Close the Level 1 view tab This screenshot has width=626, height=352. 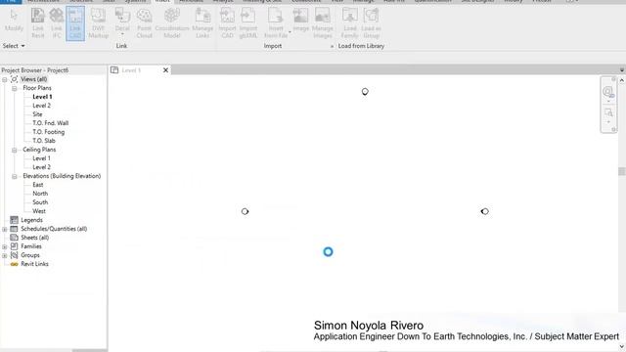coord(165,70)
